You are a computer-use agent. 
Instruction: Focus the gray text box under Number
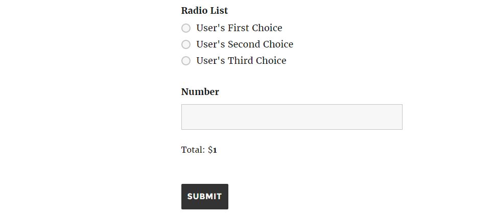pyautogui.click(x=292, y=117)
